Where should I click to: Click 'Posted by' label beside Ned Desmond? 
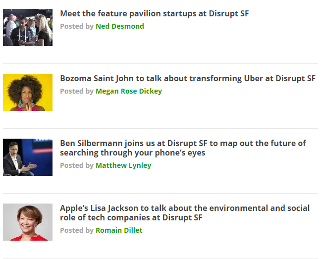pos(77,26)
